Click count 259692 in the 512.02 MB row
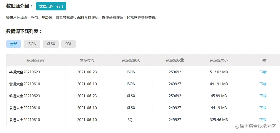 175,72
